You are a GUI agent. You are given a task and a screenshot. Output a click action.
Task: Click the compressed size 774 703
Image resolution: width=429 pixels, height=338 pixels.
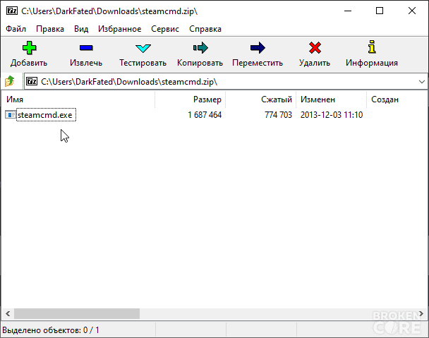[x=278, y=115]
